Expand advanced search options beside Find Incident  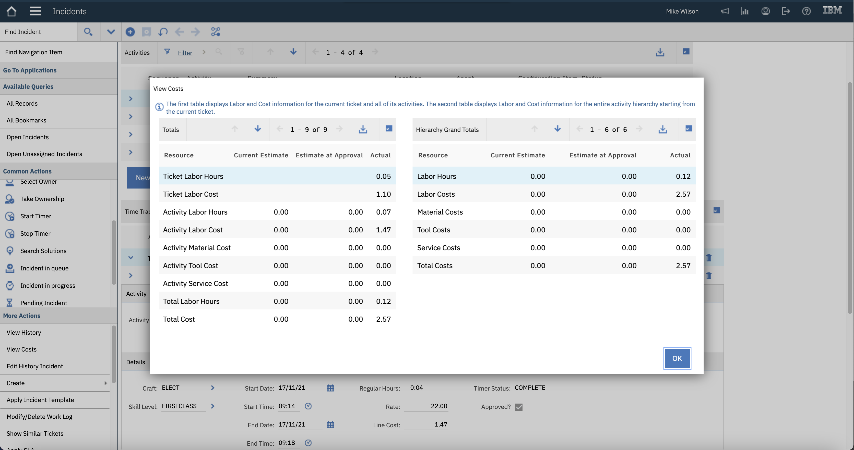(111, 32)
